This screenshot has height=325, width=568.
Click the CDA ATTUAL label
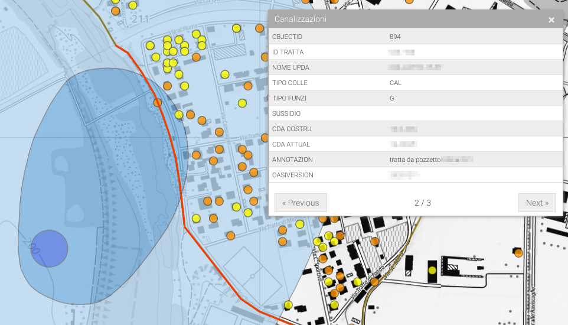[x=291, y=144]
